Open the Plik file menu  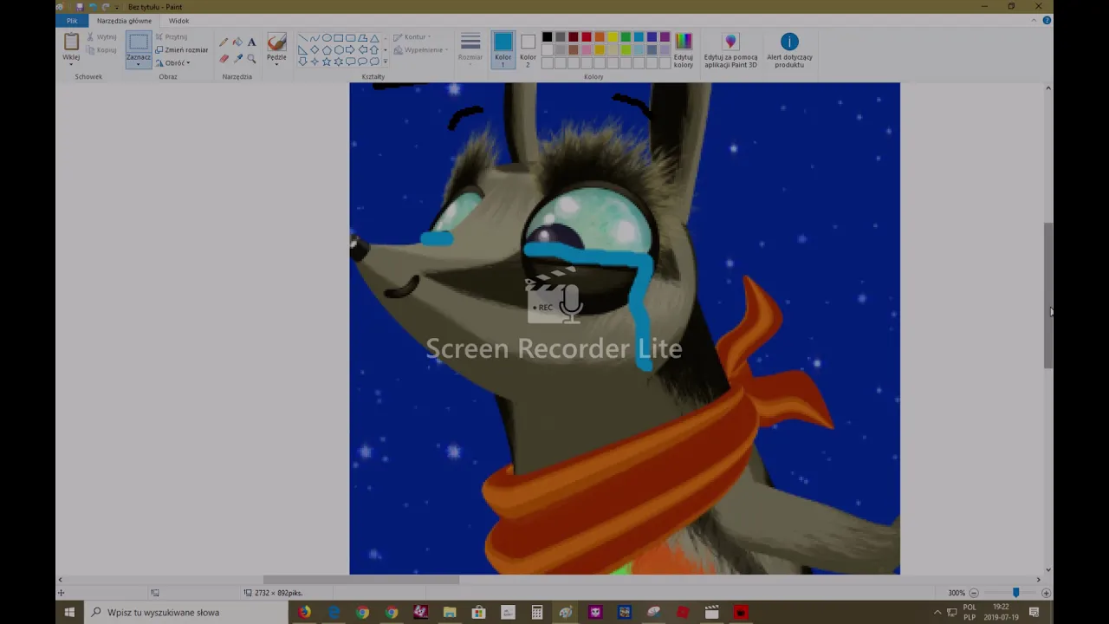pyautogui.click(x=72, y=20)
